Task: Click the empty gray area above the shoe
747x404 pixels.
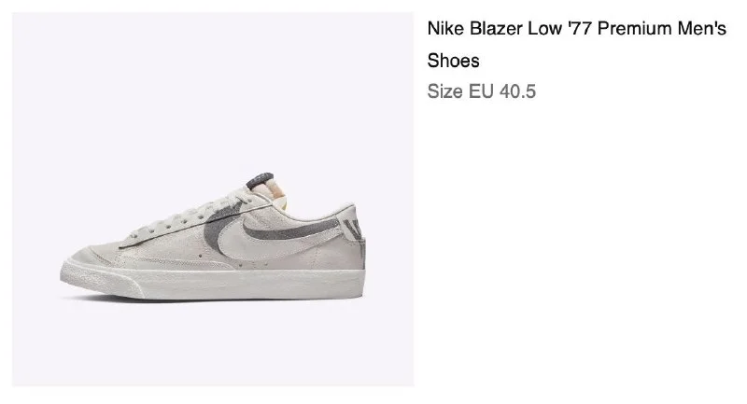Action: click(213, 84)
